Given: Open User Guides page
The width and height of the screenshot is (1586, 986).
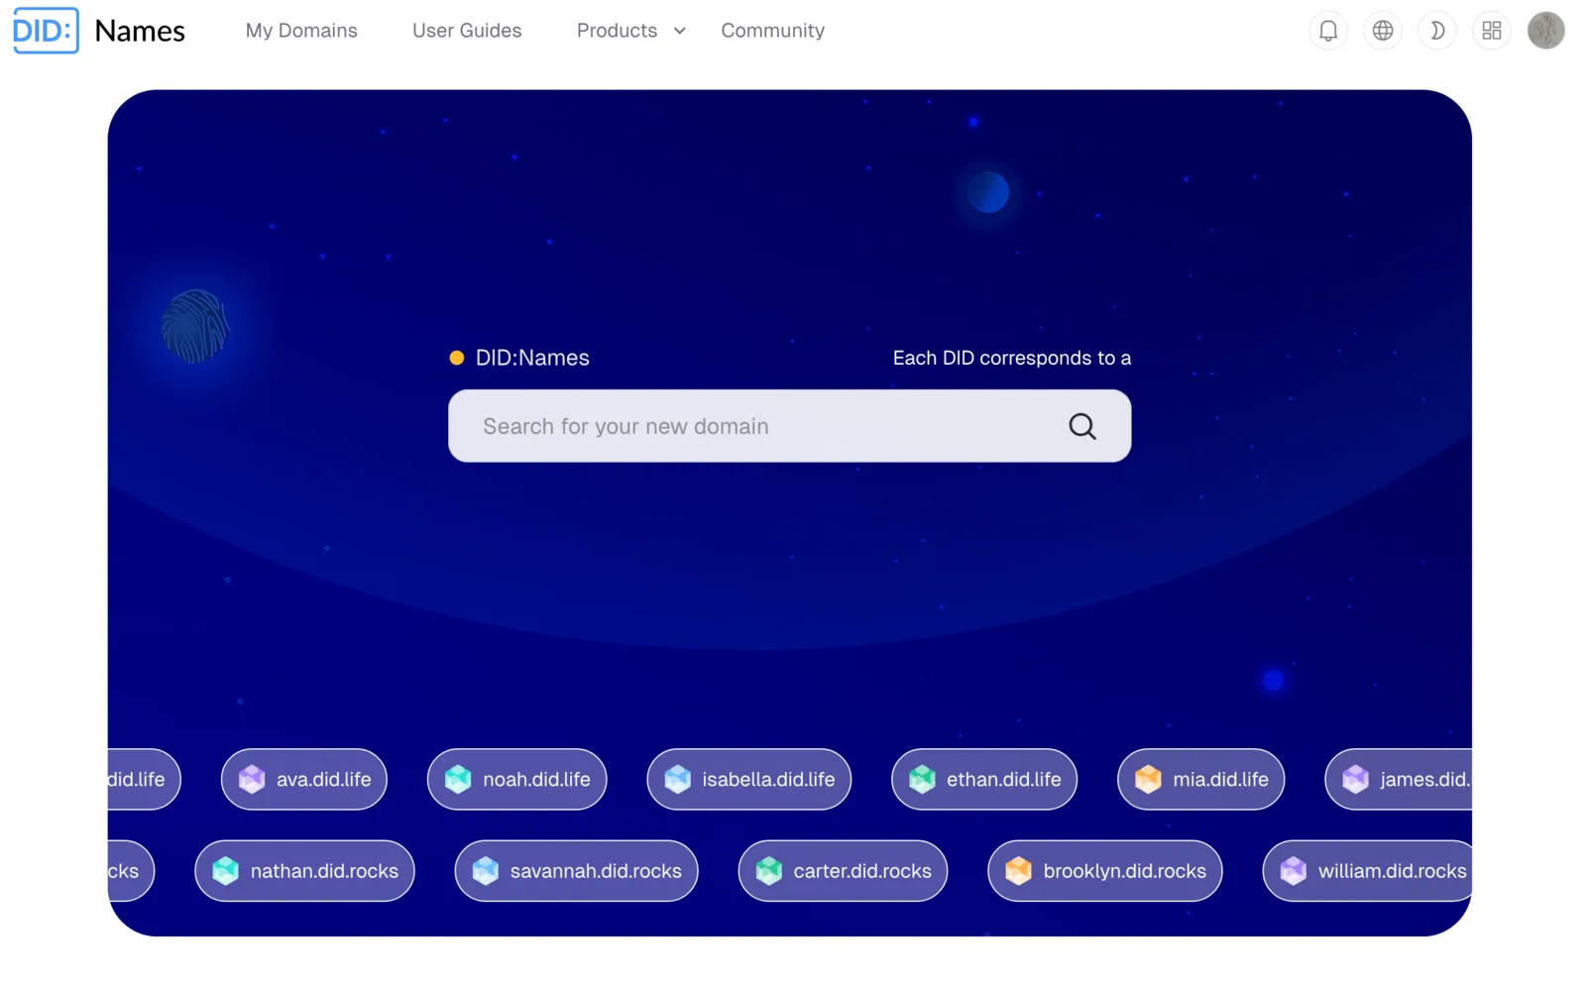Looking at the screenshot, I should tap(467, 31).
